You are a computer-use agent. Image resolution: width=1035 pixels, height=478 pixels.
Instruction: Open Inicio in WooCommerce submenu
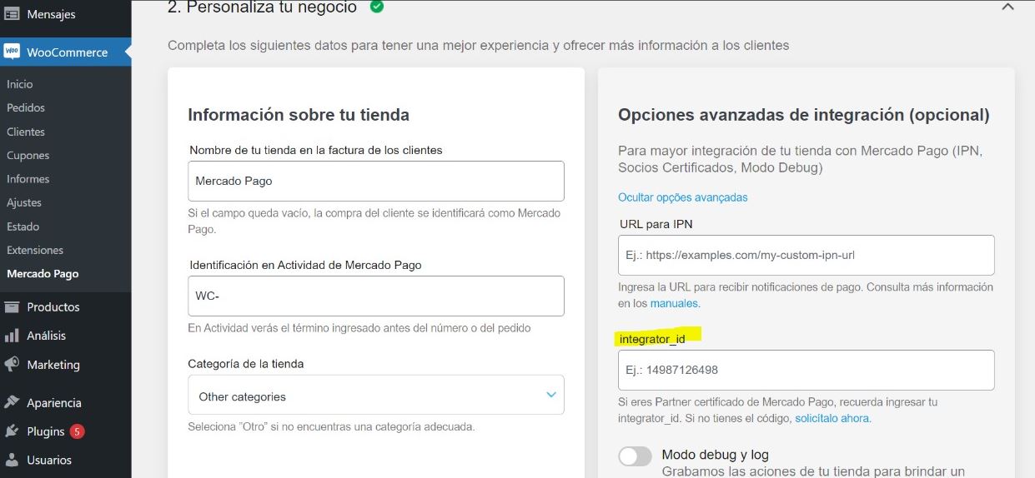coord(20,84)
